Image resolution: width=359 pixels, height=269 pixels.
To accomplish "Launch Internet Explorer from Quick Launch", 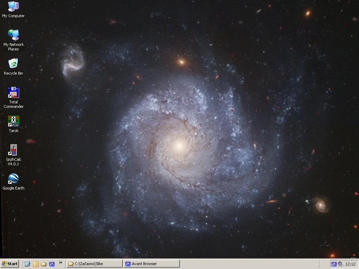I will [27, 264].
